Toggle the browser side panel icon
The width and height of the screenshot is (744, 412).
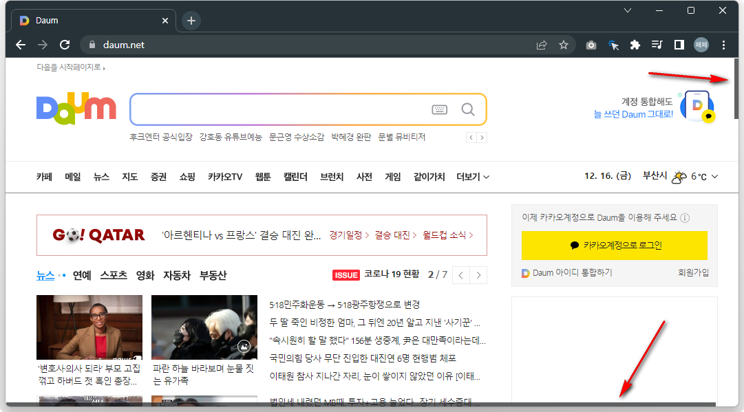coord(679,45)
